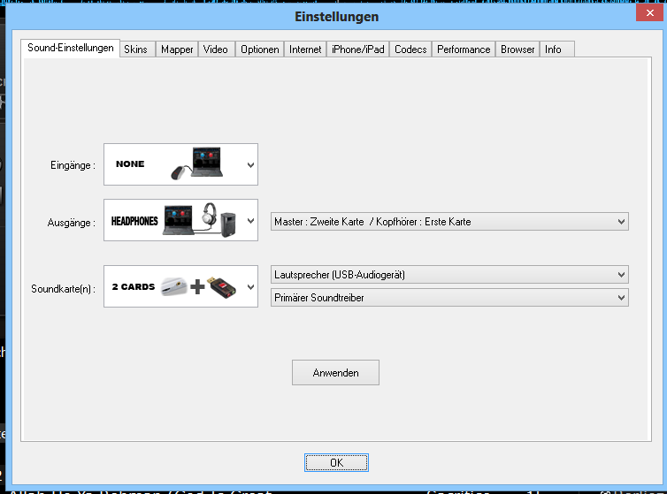Click the Eingänge label
Screen dimensions: 667x494
click(73, 165)
